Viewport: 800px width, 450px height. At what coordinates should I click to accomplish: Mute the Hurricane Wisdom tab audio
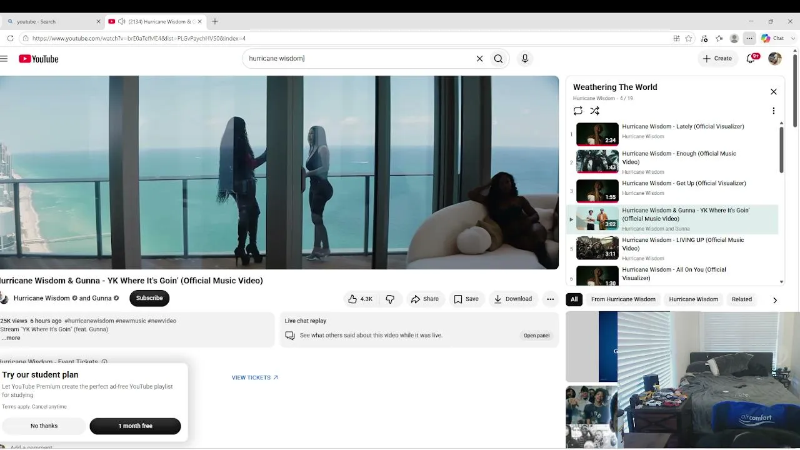coord(122,21)
